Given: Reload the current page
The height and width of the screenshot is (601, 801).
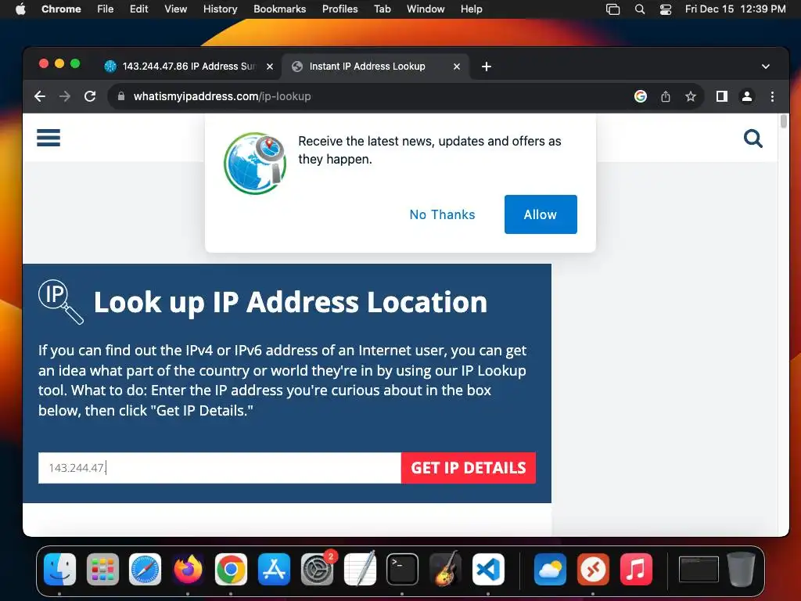Looking at the screenshot, I should coord(90,96).
